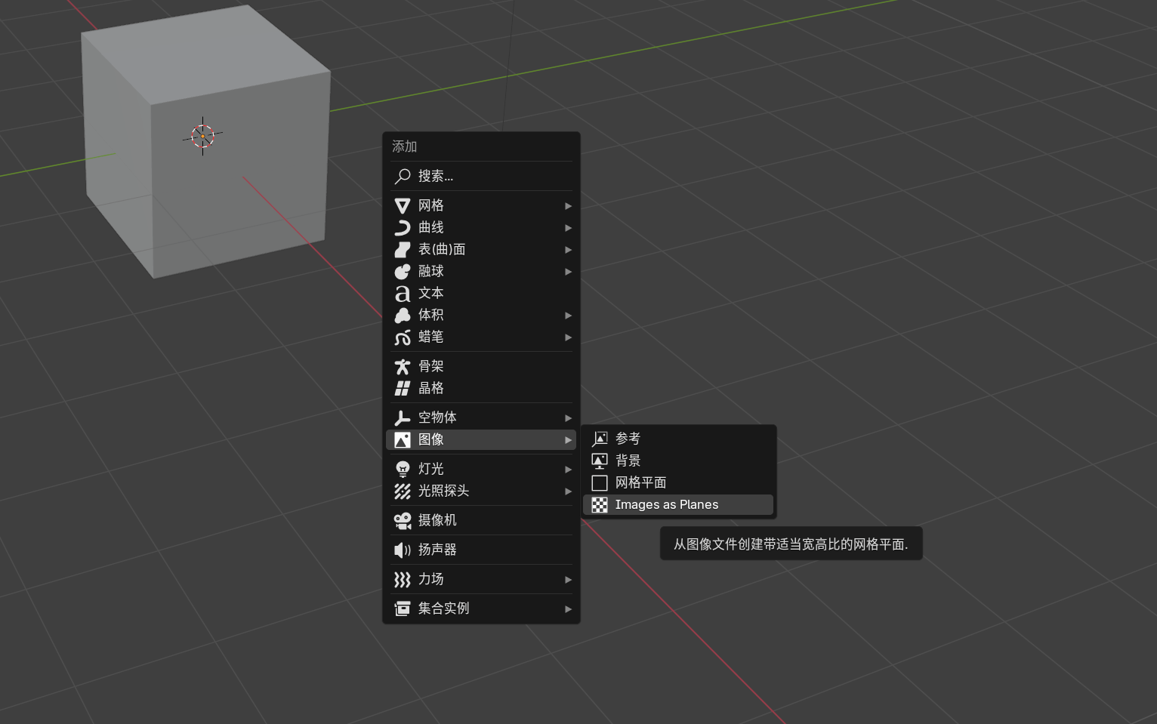Expand the 集合实例 submenu arrow
Image resolution: width=1157 pixels, height=724 pixels.
tap(568, 608)
